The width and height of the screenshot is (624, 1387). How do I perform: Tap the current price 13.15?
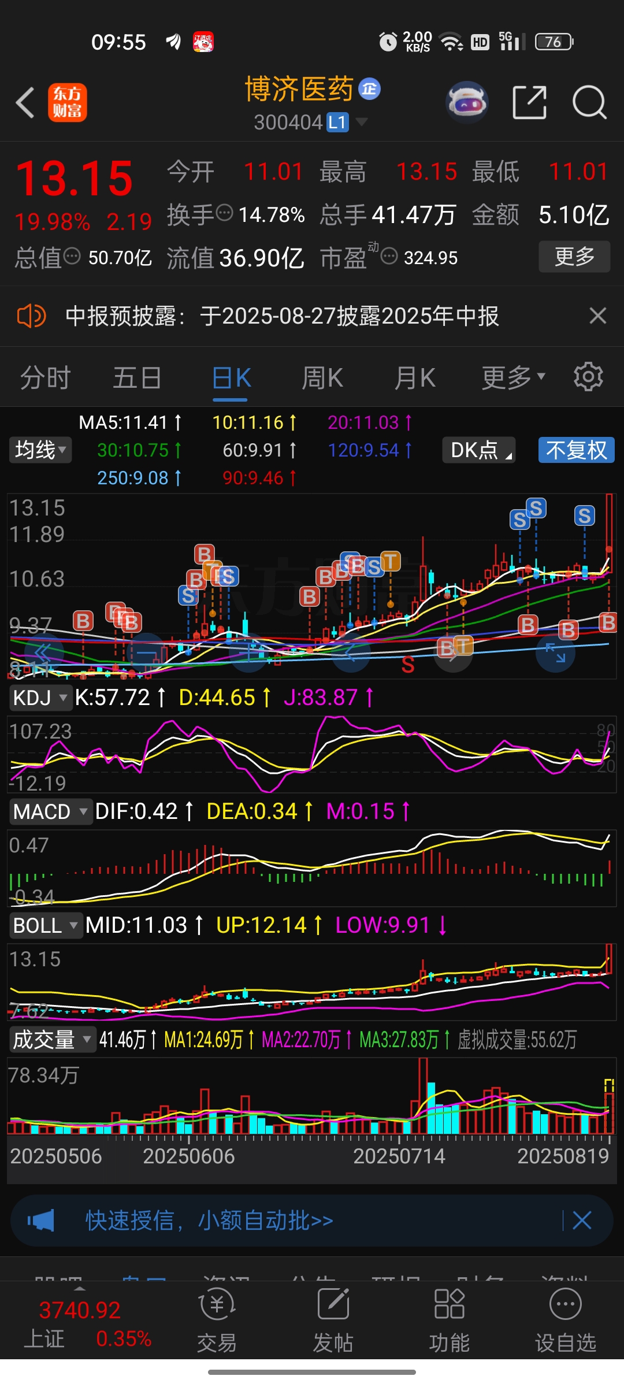pos(74,178)
